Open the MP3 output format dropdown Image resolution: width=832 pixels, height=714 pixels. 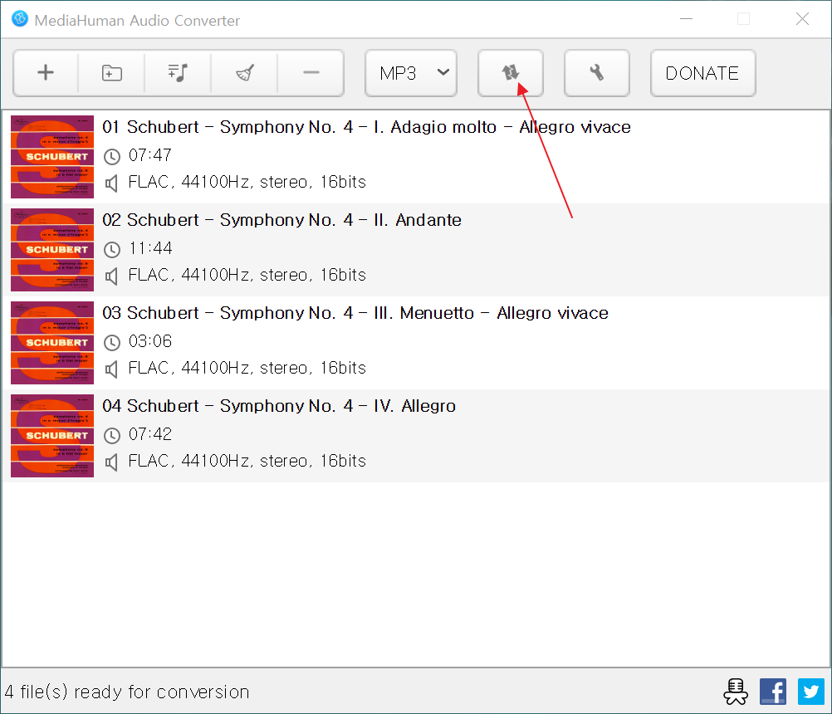[x=411, y=73]
